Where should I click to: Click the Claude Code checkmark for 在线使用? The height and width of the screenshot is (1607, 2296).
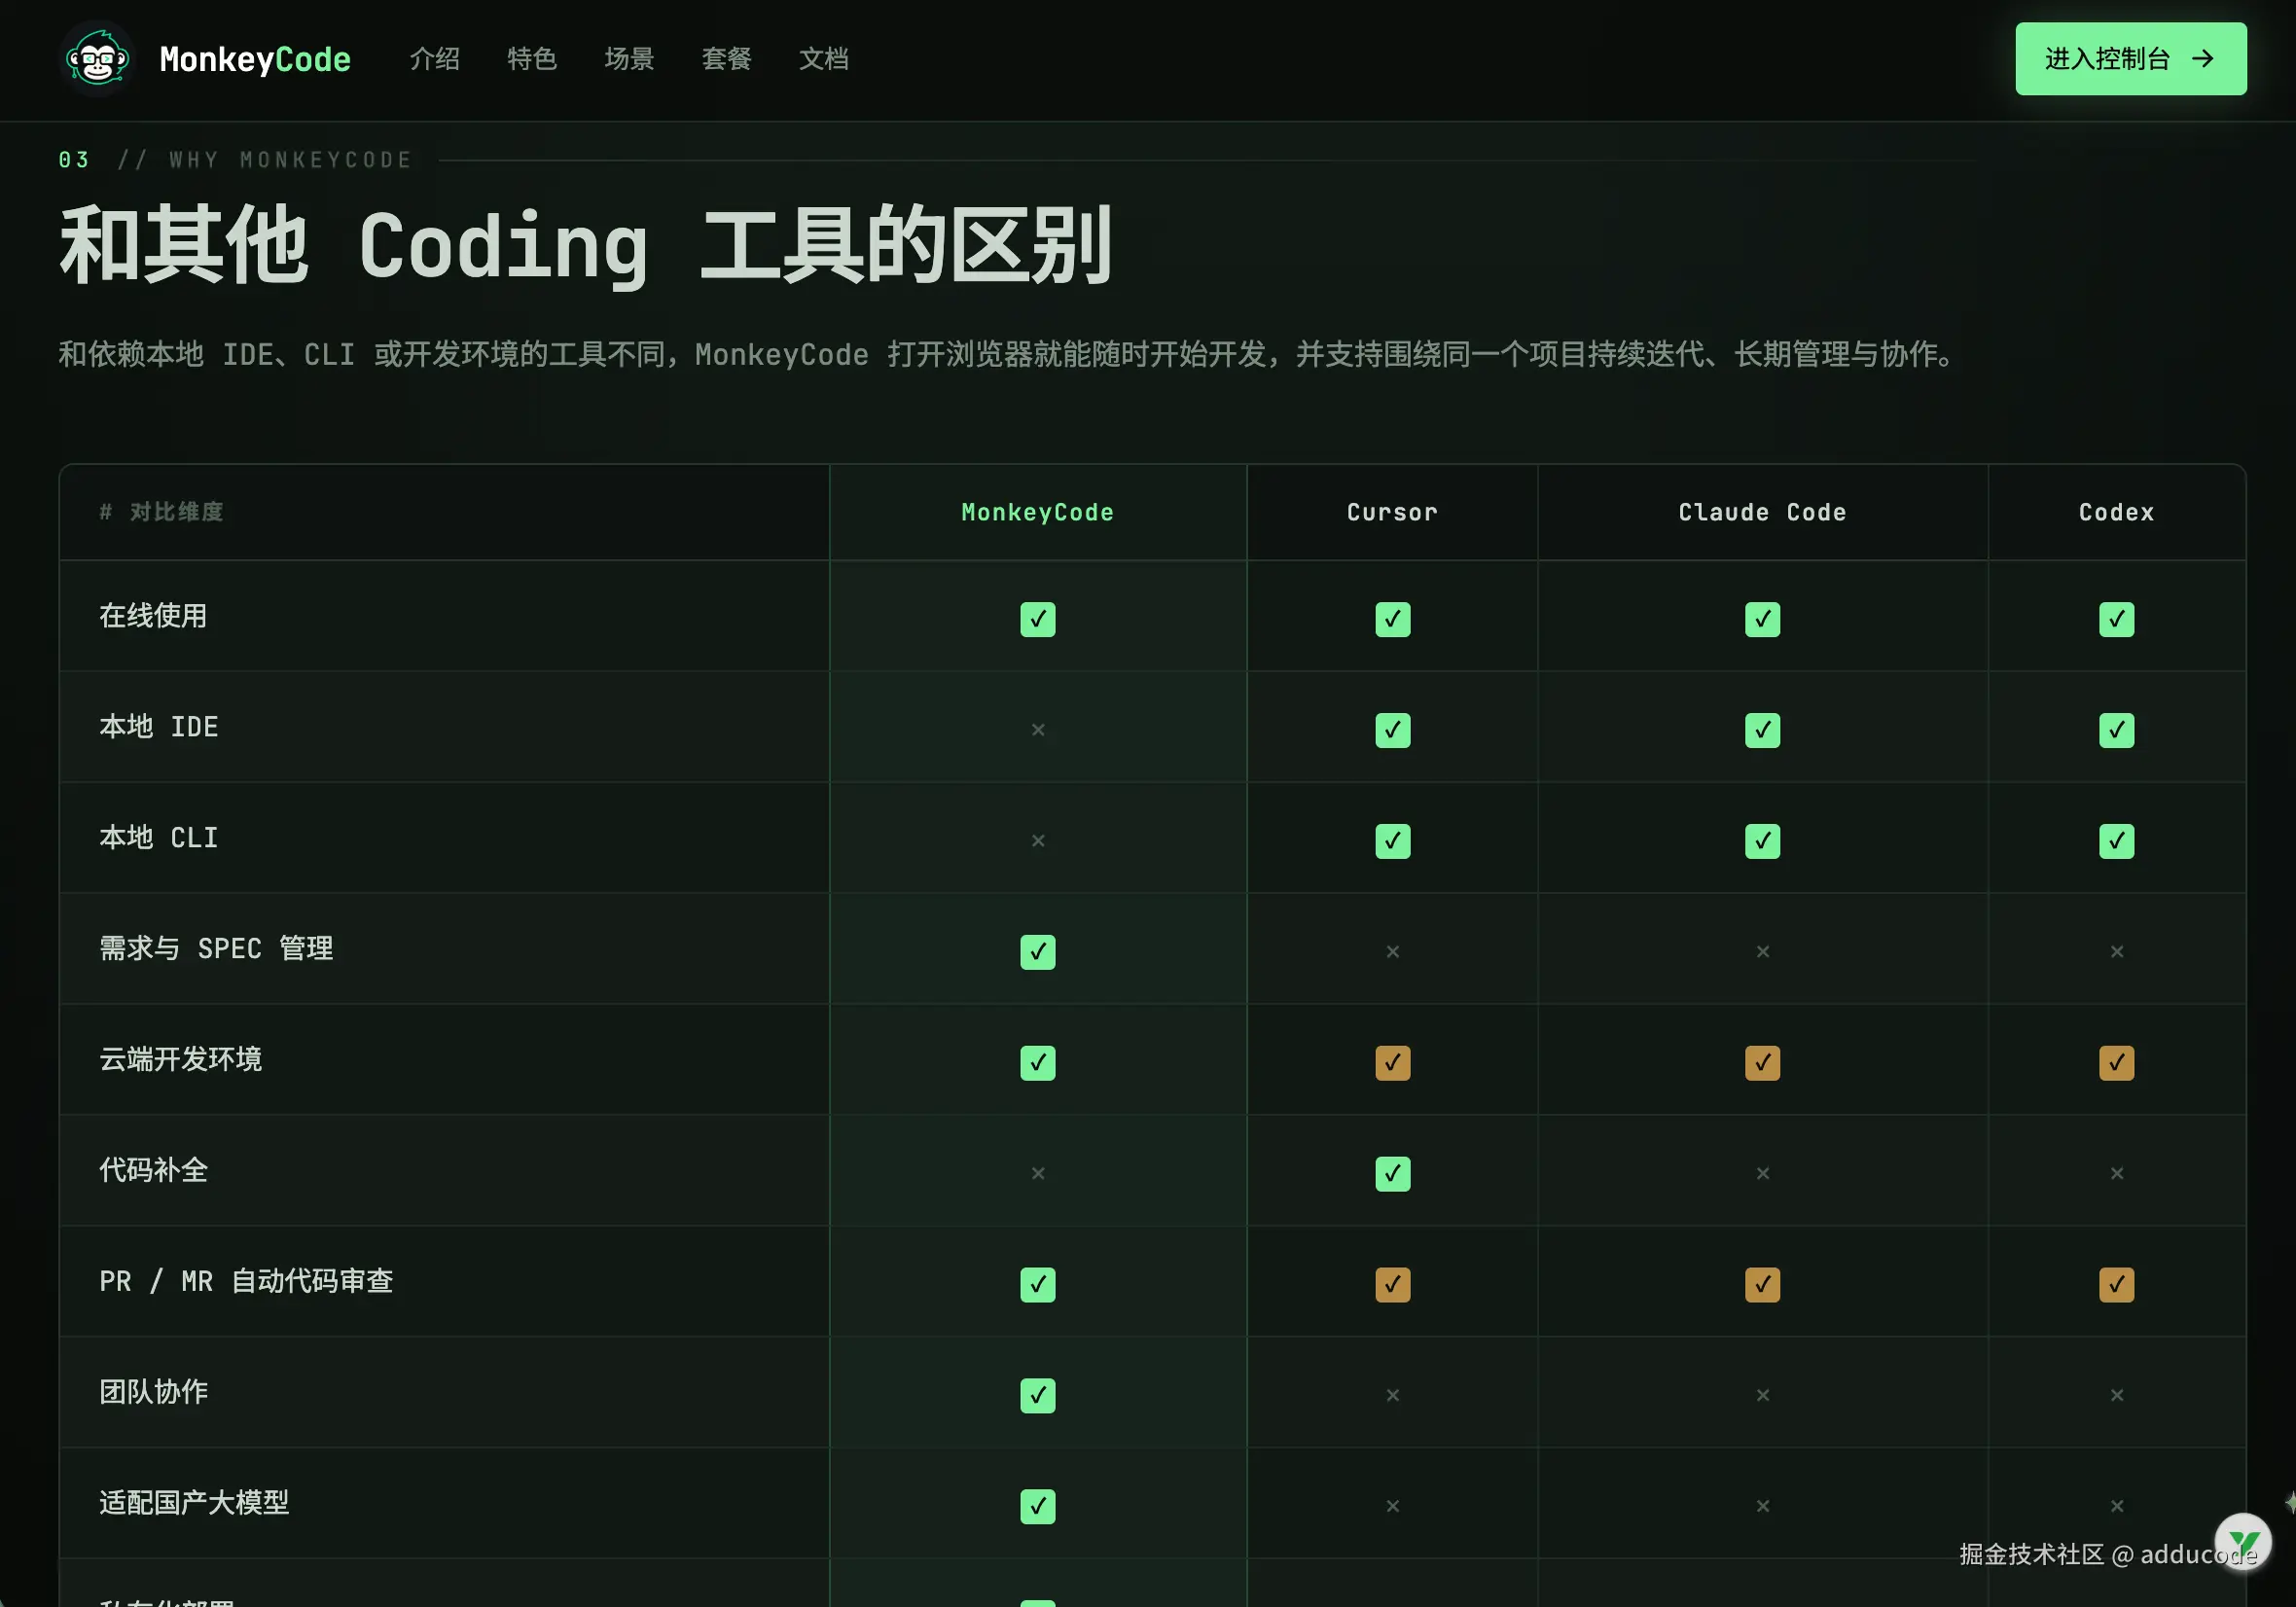(1762, 619)
